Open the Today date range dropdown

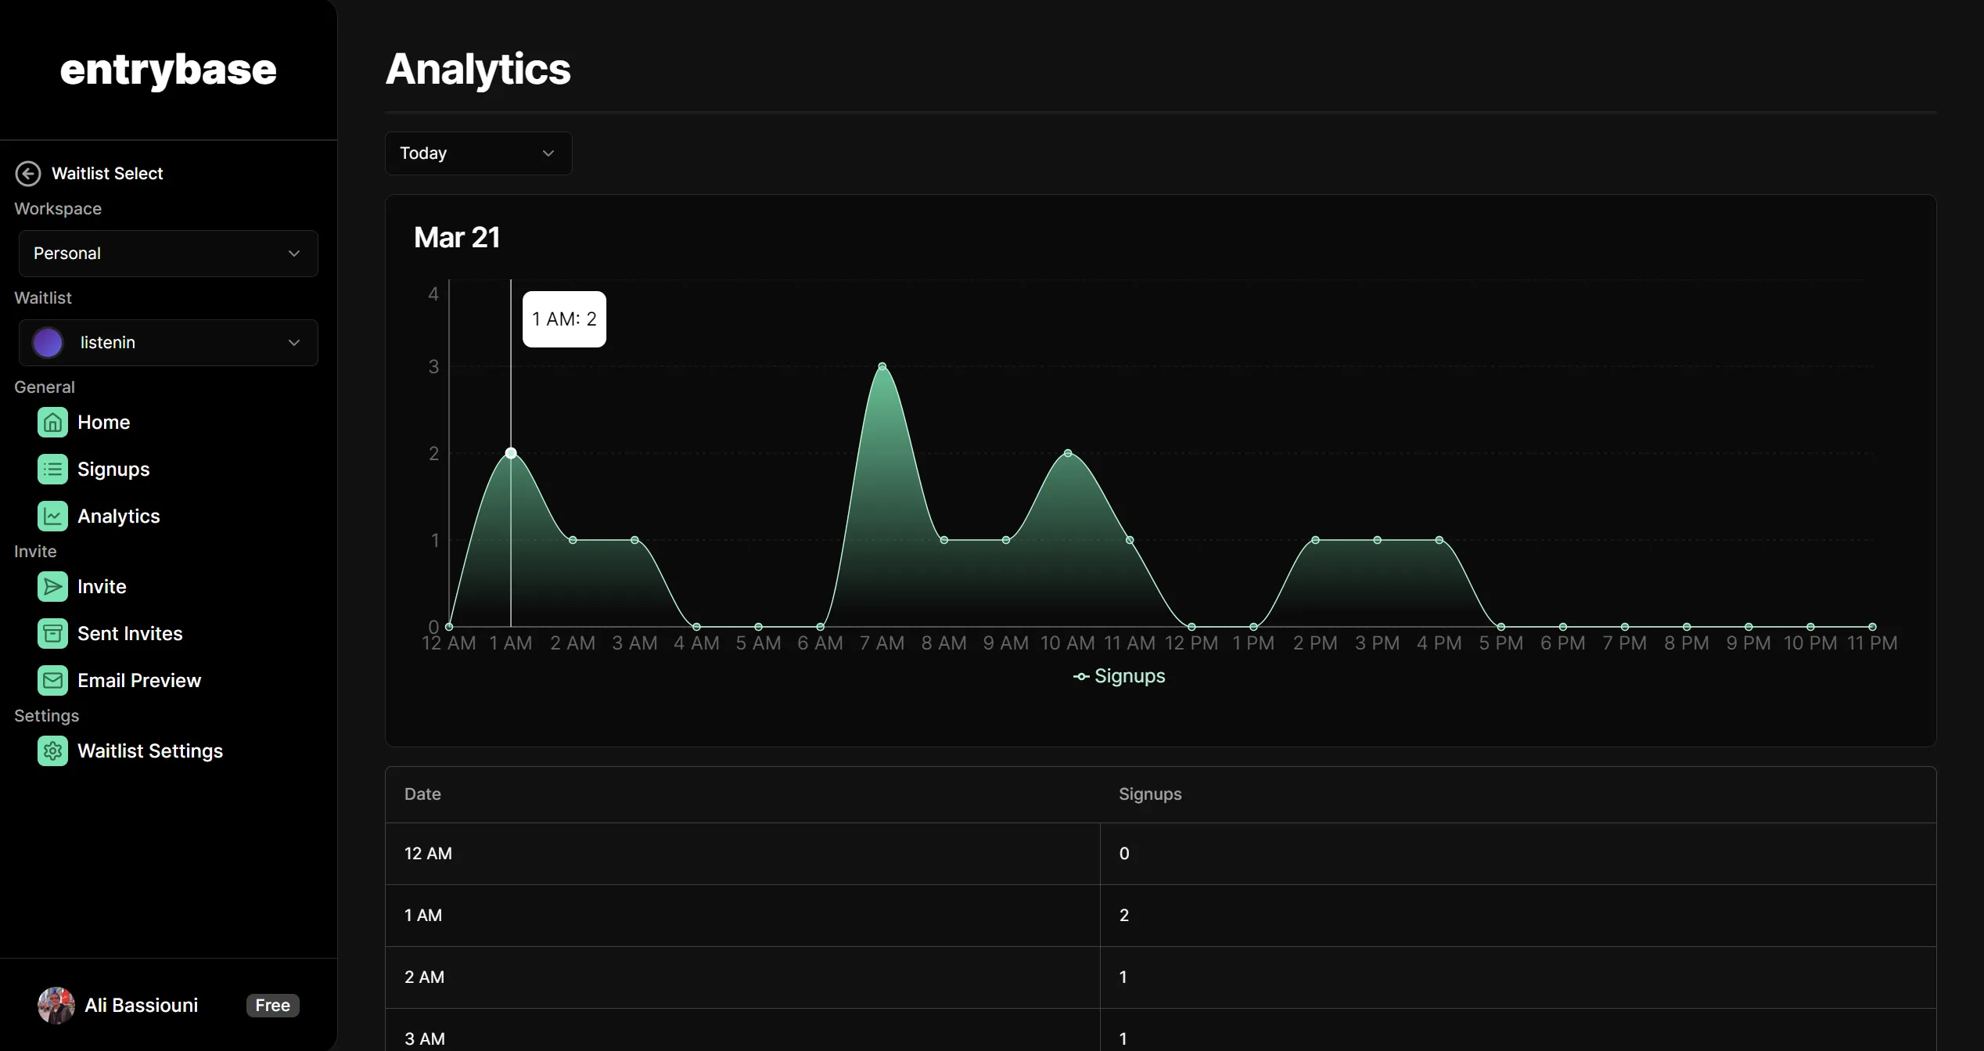[478, 153]
